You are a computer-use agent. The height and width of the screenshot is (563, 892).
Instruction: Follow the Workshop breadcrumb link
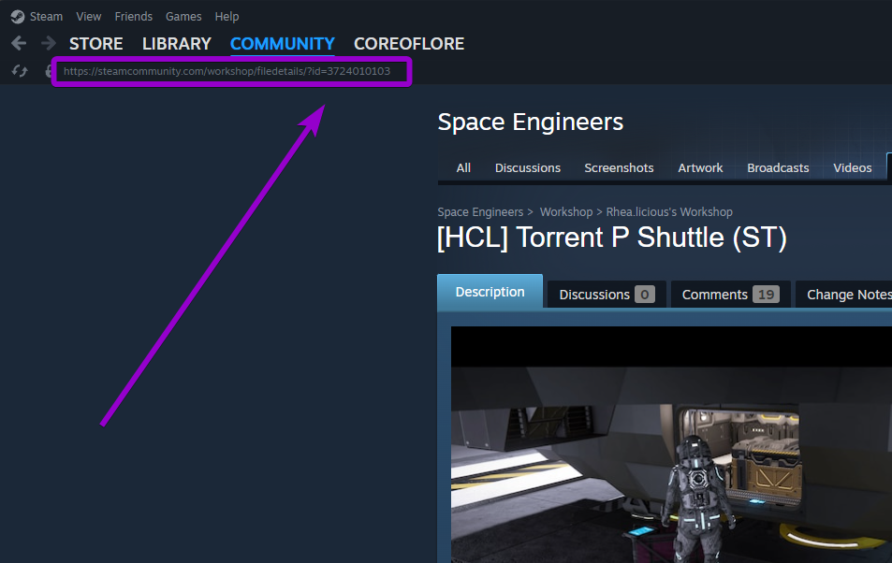click(x=566, y=212)
